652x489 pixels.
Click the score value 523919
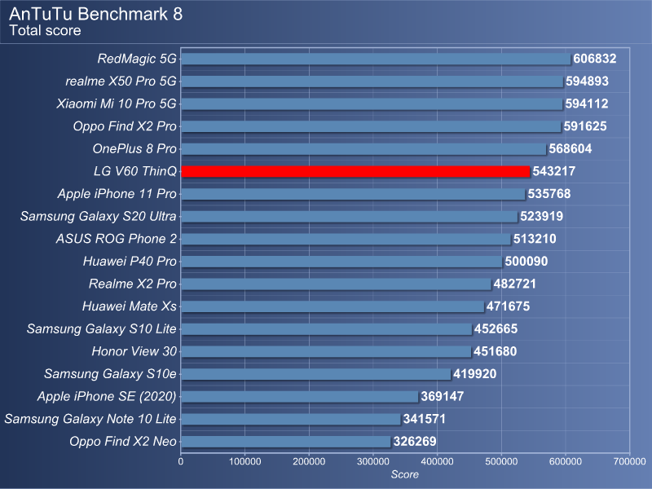coord(541,216)
